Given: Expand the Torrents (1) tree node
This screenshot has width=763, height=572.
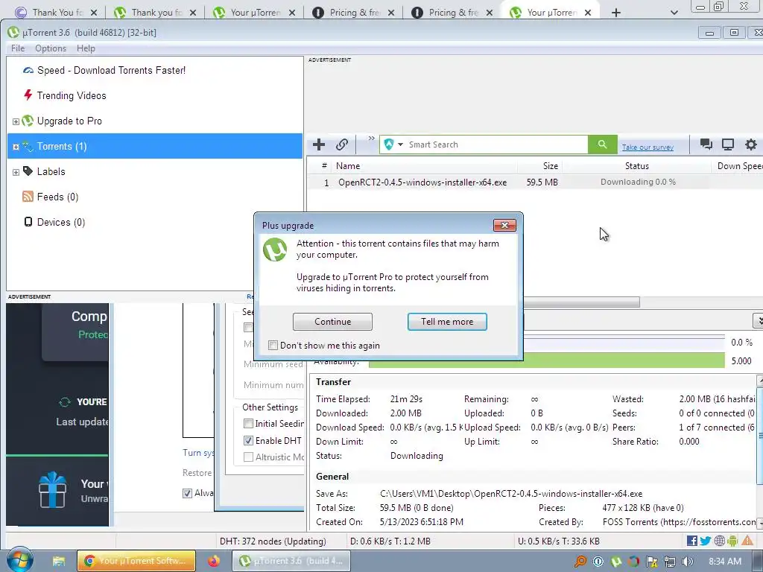Looking at the screenshot, I should [x=16, y=147].
